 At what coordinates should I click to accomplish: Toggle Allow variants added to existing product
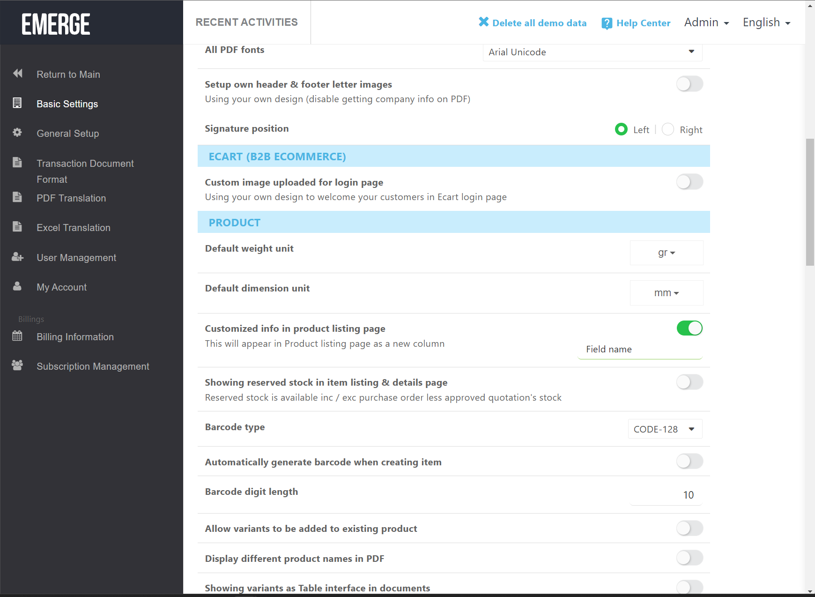689,528
